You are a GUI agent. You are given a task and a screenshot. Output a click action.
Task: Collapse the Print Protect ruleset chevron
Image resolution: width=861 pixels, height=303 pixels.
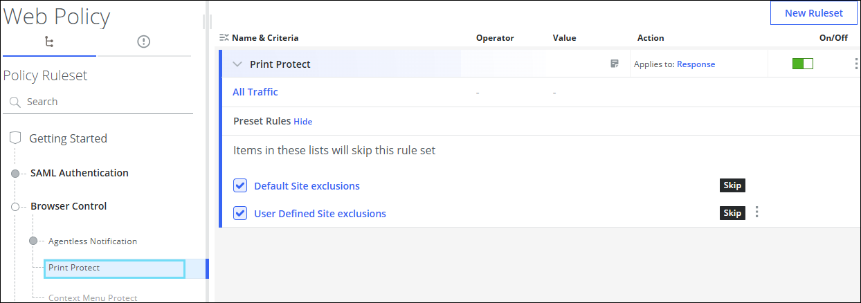pyautogui.click(x=237, y=64)
